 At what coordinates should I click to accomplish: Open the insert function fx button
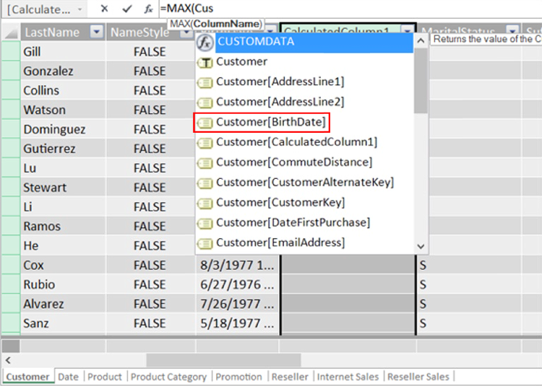pos(149,9)
